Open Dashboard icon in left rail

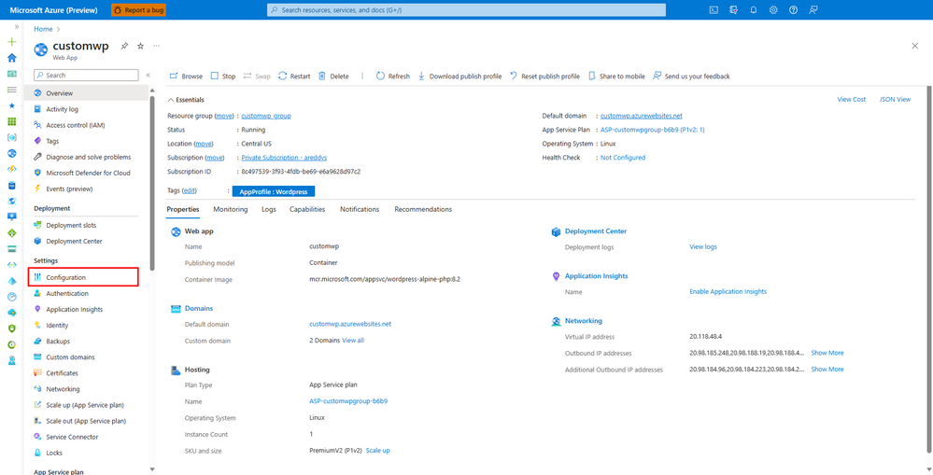11,74
